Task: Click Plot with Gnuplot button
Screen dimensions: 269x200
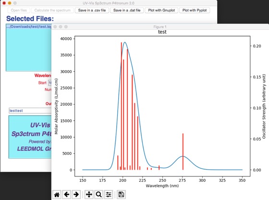Action: (x=161, y=10)
